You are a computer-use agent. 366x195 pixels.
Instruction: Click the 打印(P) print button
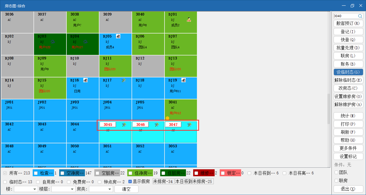pos(348,124)
